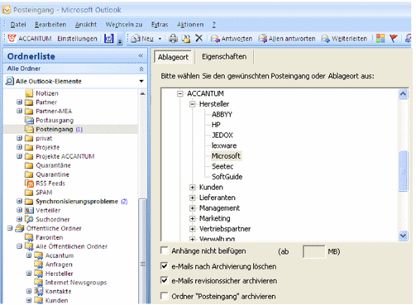Screen dimensions: 416x305
Task: Switch to the Ablageort tab
Action: click(173, 57)
